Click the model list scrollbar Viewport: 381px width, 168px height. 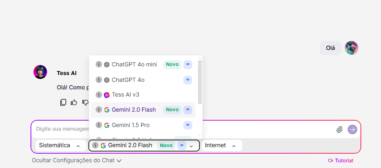point(200,82)
